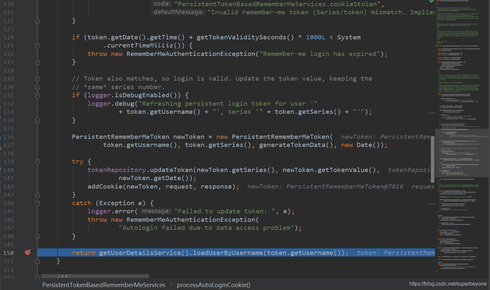
Task: Click line number 142 in the gutter
Action: [8, 187]
